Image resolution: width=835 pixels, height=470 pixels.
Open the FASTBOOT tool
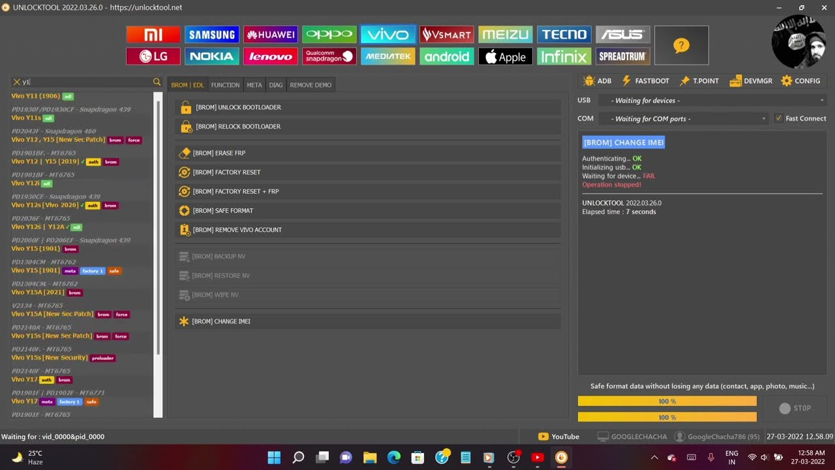tap(646, 81)
